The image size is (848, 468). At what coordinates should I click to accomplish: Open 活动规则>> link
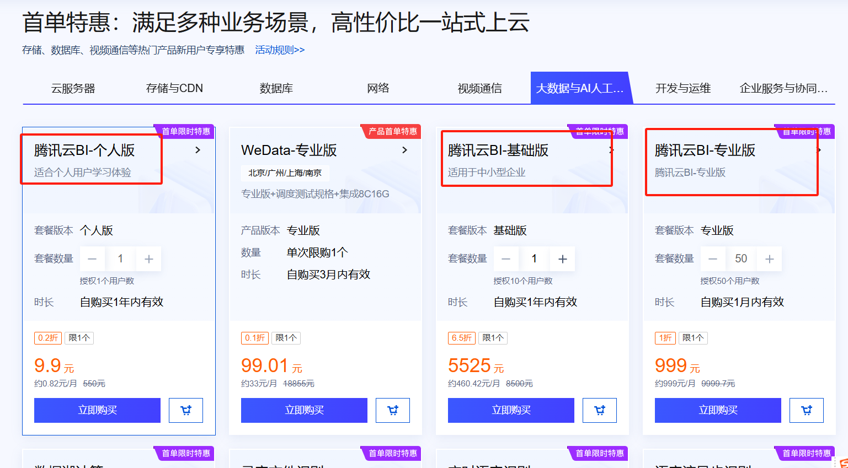tap(280, 50)
